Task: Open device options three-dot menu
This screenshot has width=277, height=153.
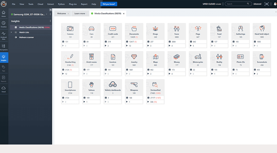Action: coord(50,14)
